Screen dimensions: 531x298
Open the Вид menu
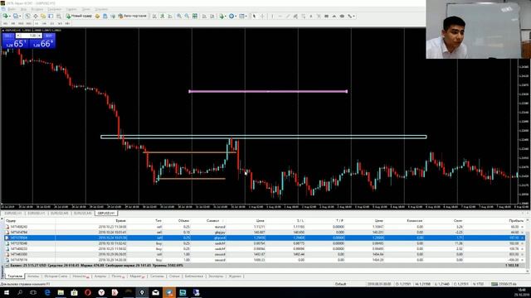coord(24,9)
